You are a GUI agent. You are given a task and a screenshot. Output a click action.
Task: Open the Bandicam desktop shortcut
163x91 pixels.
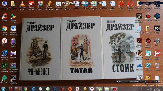[x=148, y=17]
